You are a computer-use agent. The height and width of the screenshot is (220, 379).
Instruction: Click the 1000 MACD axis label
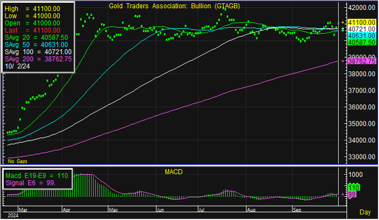point(355,175)
